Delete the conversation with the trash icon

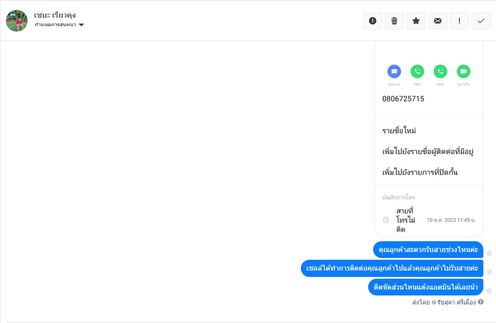coord(394,21)
